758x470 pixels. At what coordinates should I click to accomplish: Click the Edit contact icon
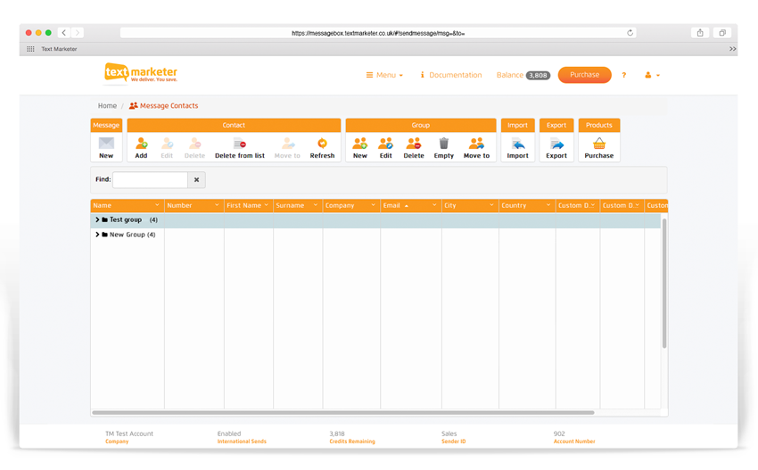coord(167,143)
